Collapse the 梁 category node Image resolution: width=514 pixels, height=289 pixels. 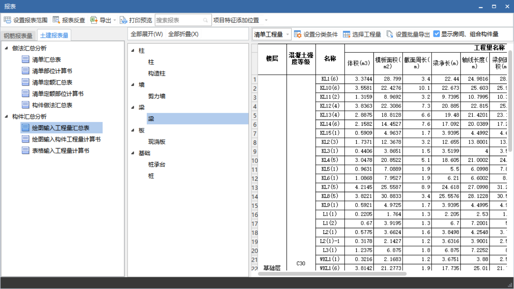(x=133, y=107)
